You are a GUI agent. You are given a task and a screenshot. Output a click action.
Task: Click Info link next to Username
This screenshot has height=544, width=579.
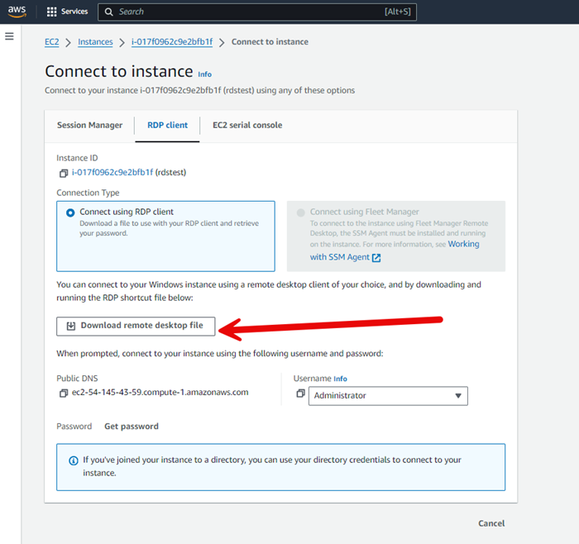point(340,379)
